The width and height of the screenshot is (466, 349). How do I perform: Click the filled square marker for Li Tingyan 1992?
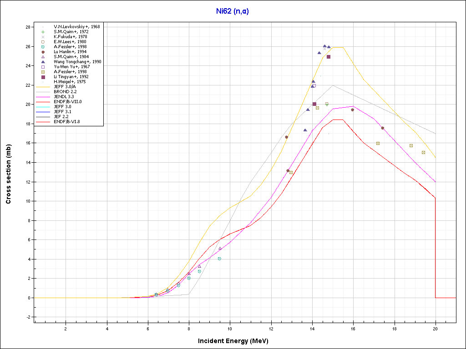coord(43,77)
